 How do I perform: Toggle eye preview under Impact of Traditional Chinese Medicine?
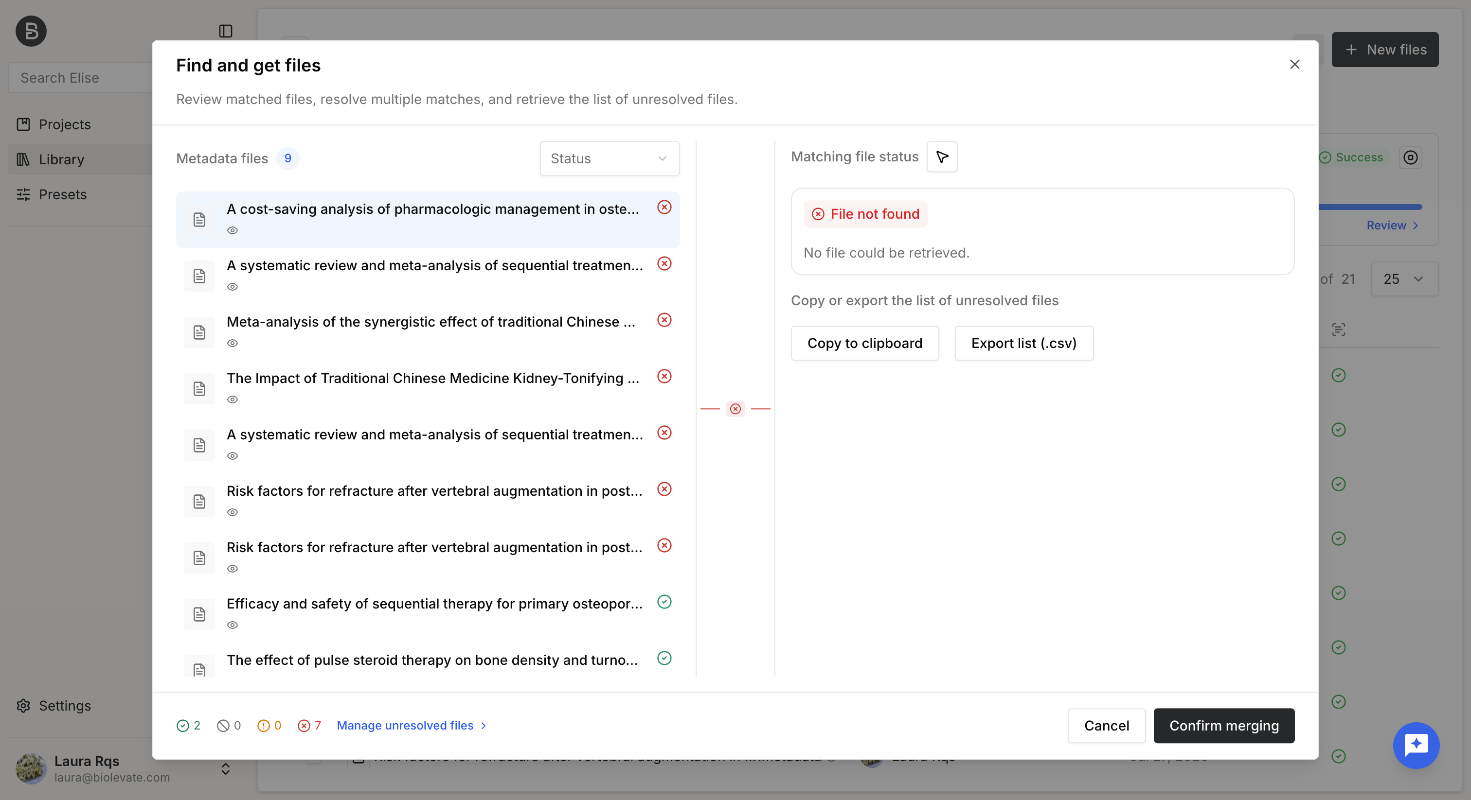click(233, 400)
